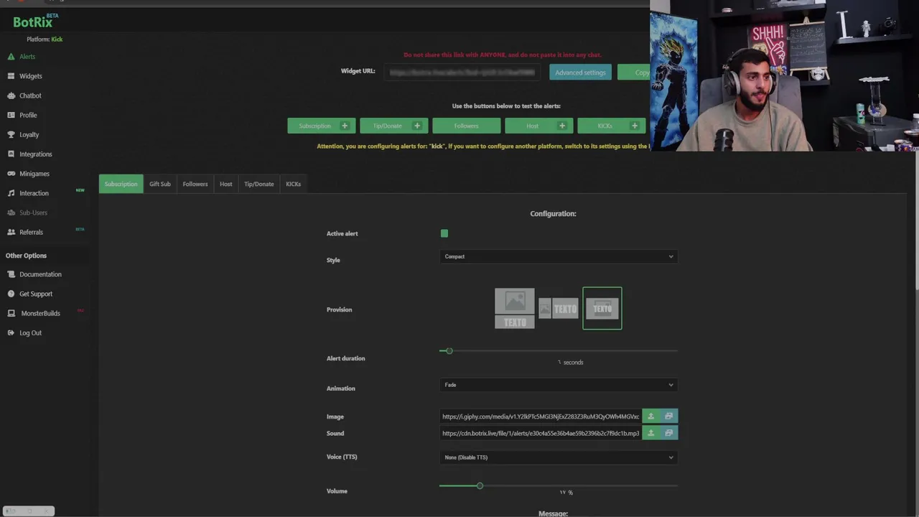Switch to the Gift Sub tab

pyautogui.click(x=160, y=184)
